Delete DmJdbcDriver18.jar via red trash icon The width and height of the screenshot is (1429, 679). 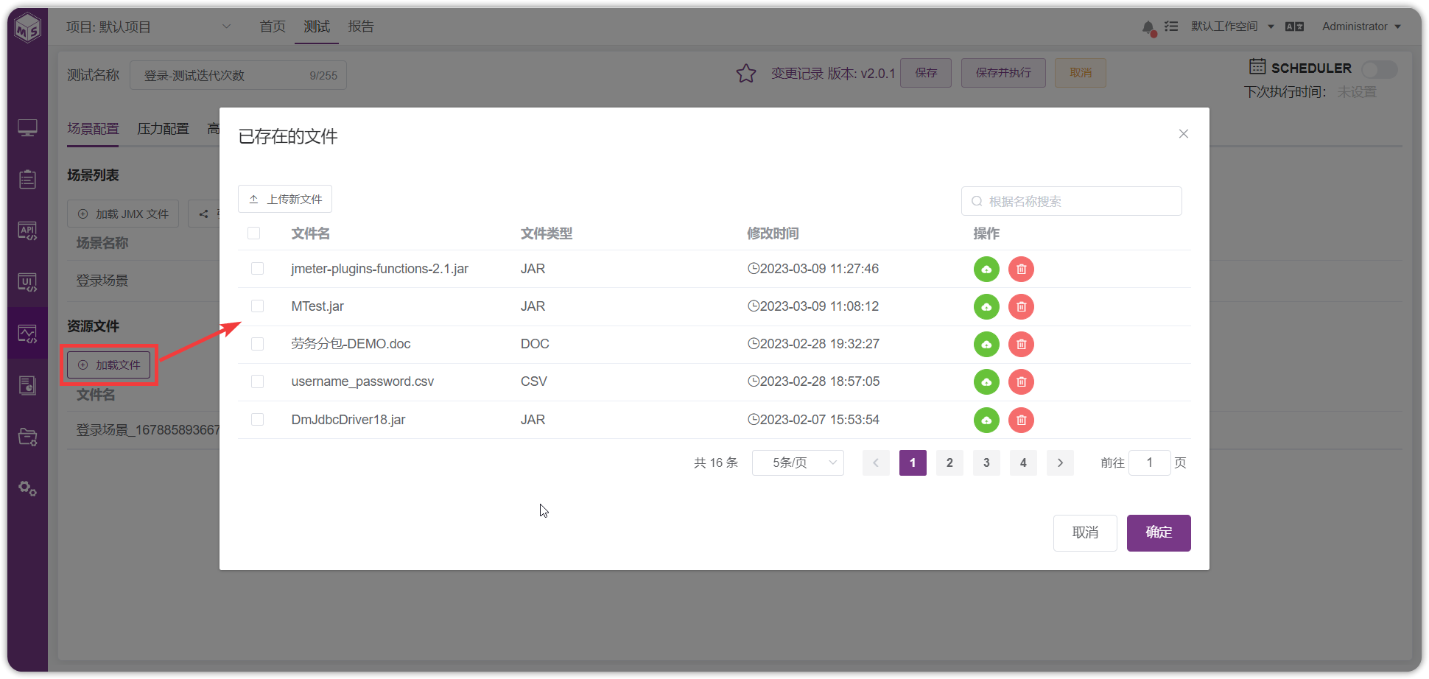pos(1022,421)
